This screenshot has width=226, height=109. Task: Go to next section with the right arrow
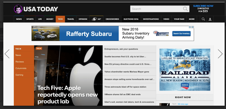220,54
